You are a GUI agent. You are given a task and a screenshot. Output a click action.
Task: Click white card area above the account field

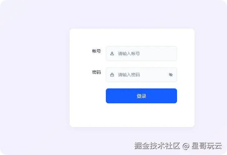[x=132, y=37]
